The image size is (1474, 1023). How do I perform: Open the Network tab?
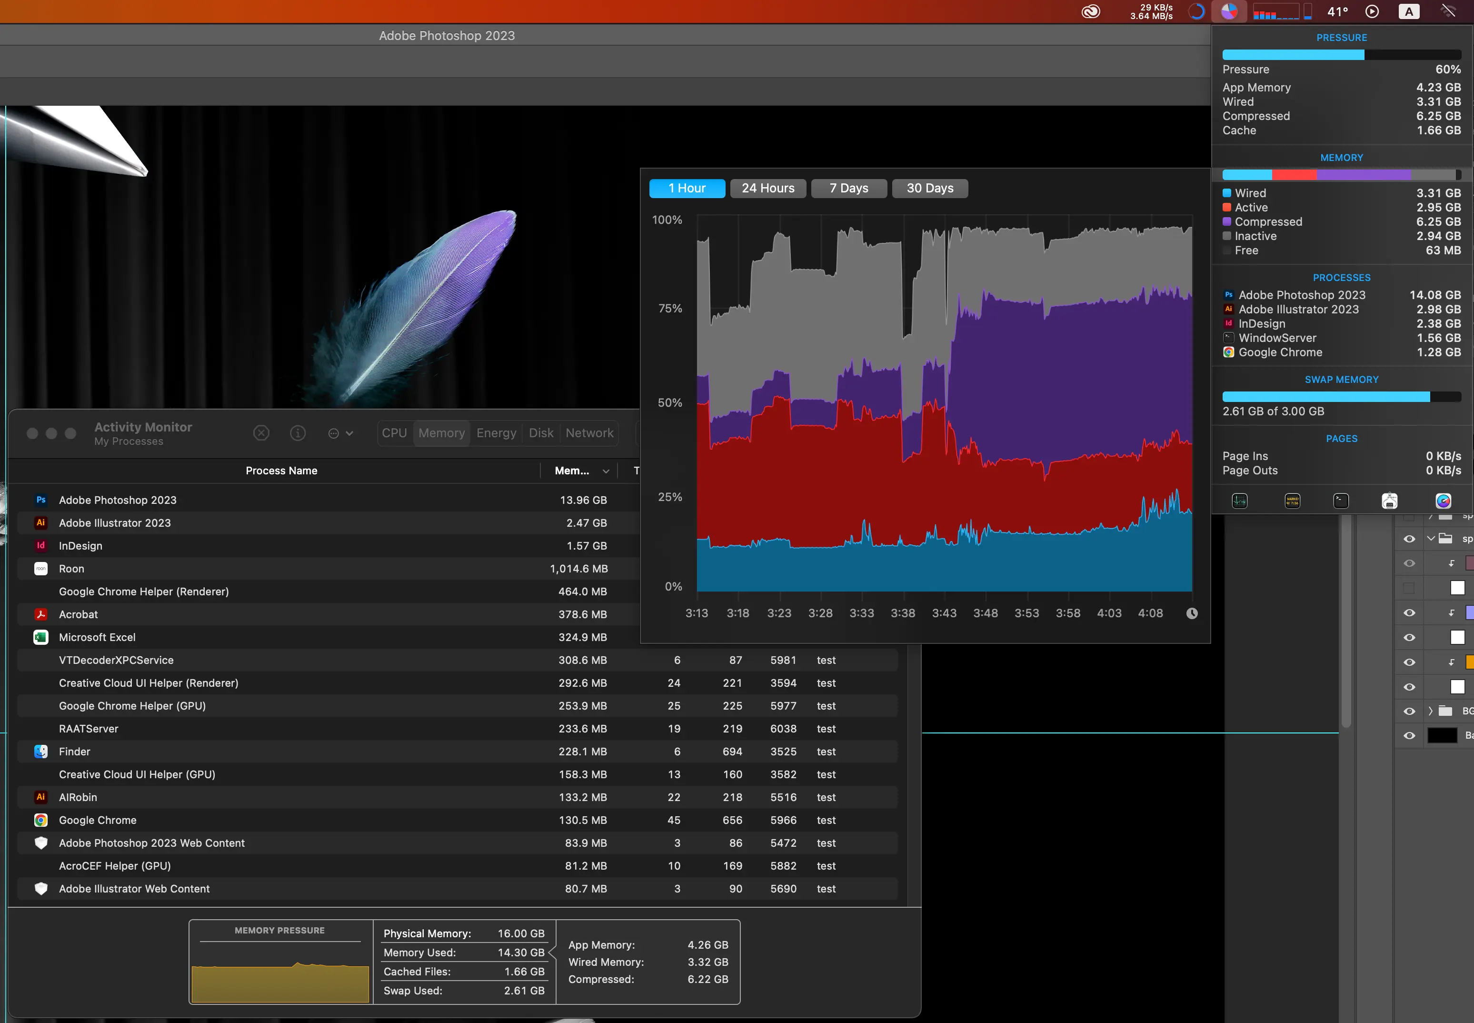pyautogui.click(x=589, y=433)
